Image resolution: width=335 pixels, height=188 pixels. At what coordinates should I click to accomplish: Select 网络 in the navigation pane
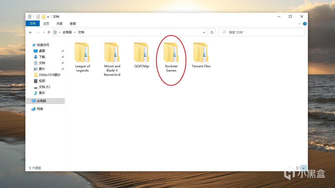coord(40,109)
